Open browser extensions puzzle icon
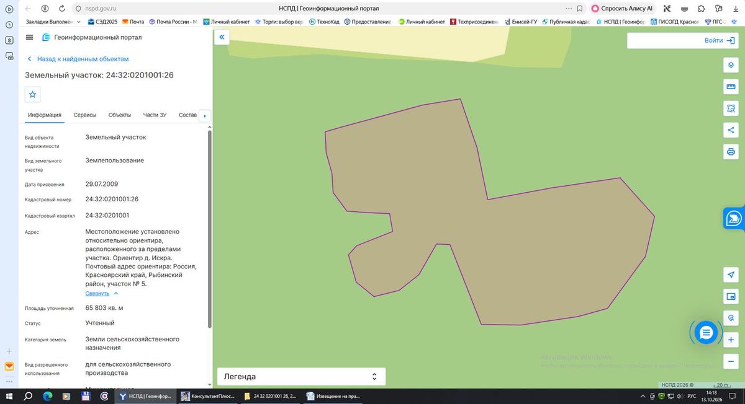The image size is (745, 404). pos(701,9)
